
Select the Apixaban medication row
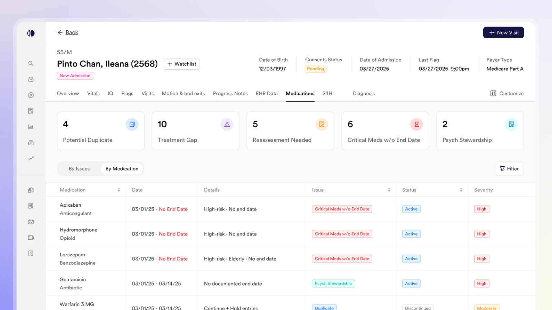tap(290, 209)
